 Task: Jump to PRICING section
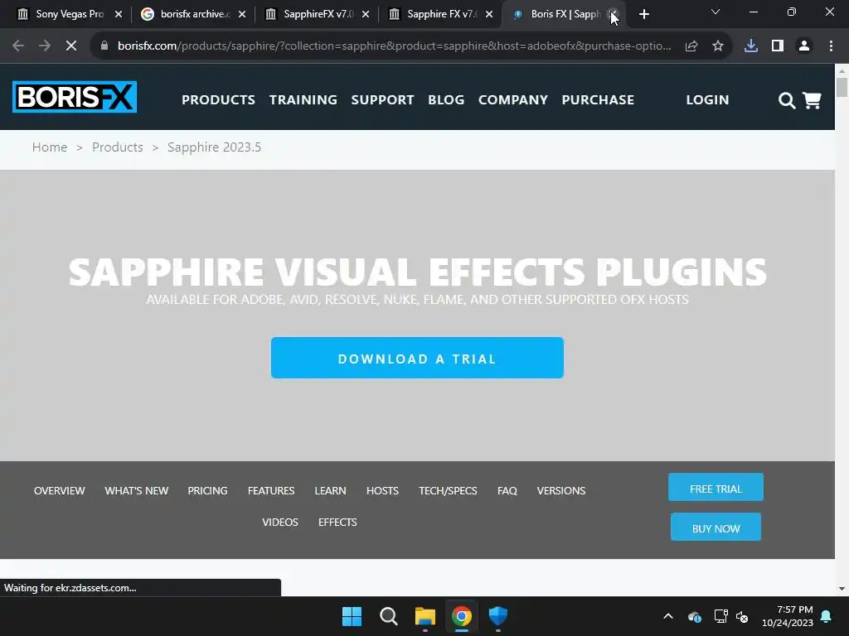207,491
